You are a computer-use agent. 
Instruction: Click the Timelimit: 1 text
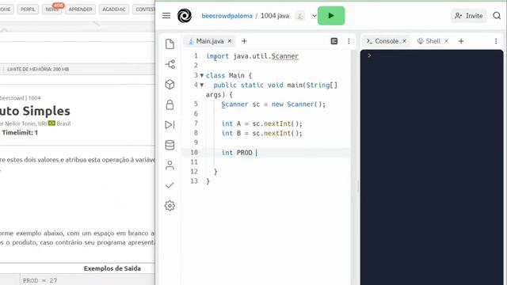point(20,132)
